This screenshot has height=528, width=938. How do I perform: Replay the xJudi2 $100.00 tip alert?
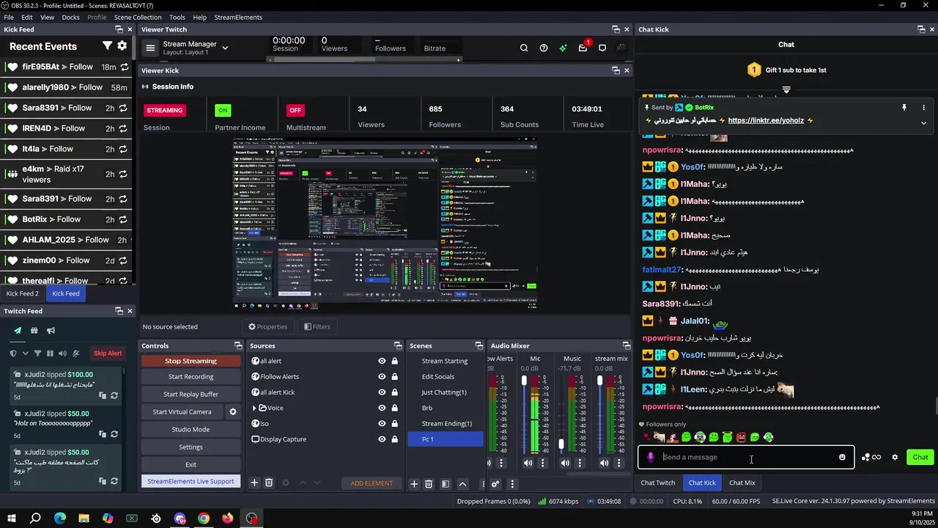114,395
